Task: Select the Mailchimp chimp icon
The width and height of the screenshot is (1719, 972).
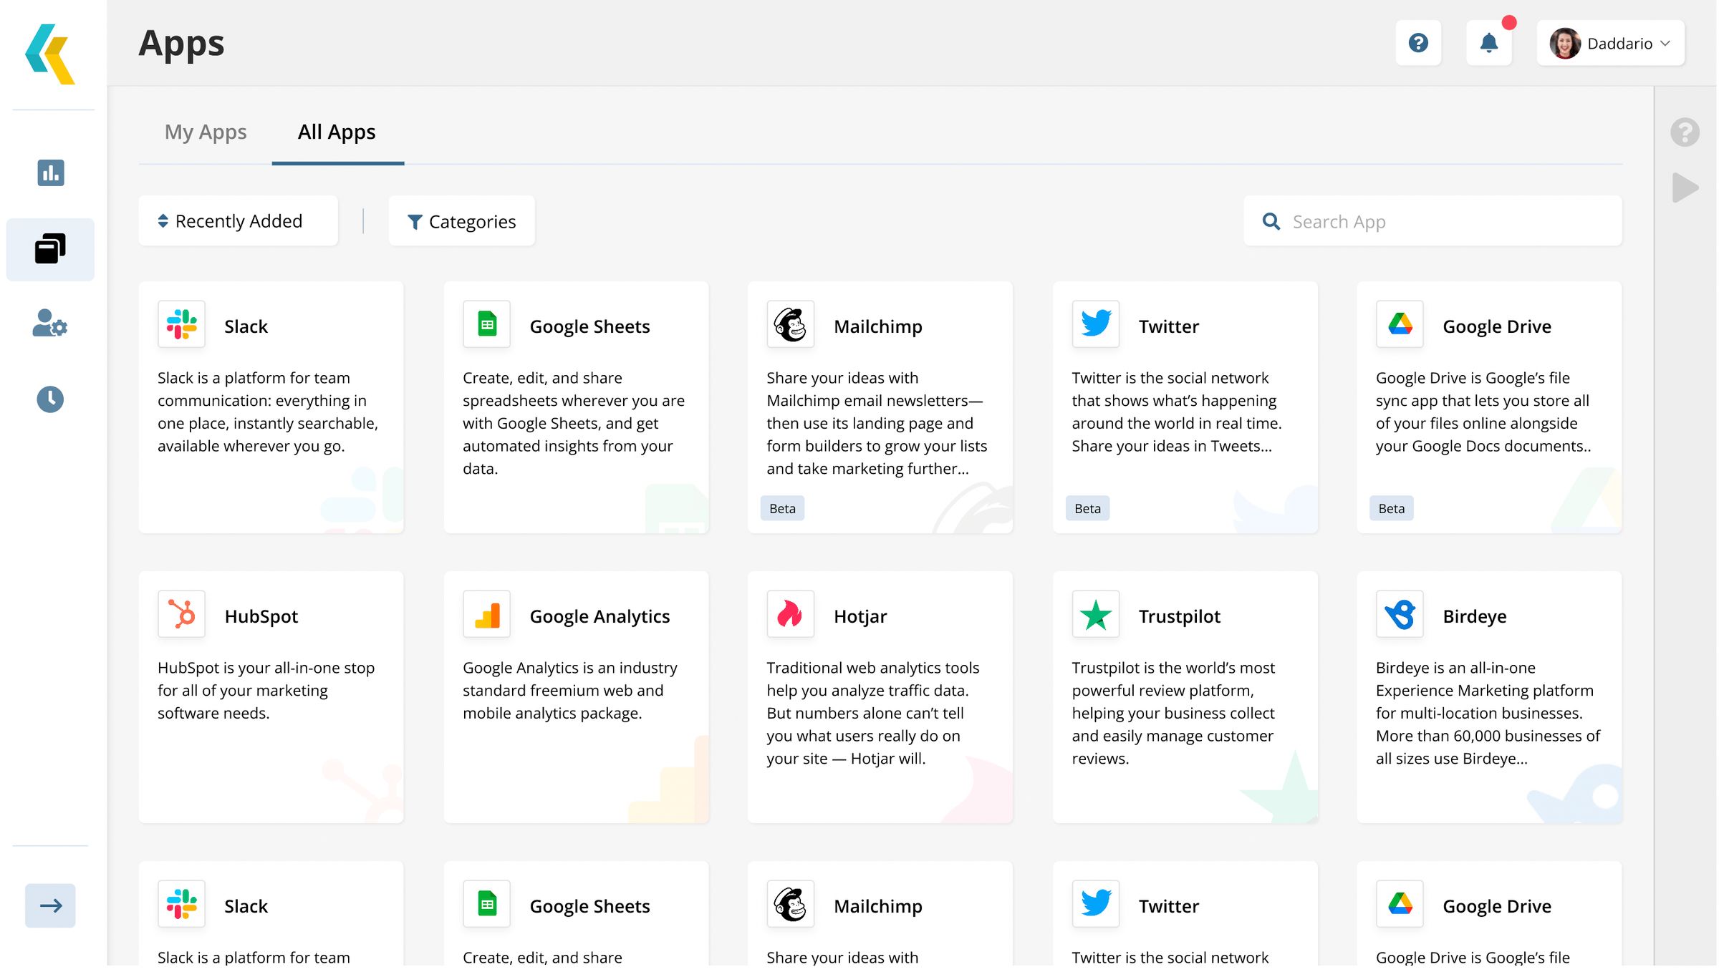Action: [791, 324]
